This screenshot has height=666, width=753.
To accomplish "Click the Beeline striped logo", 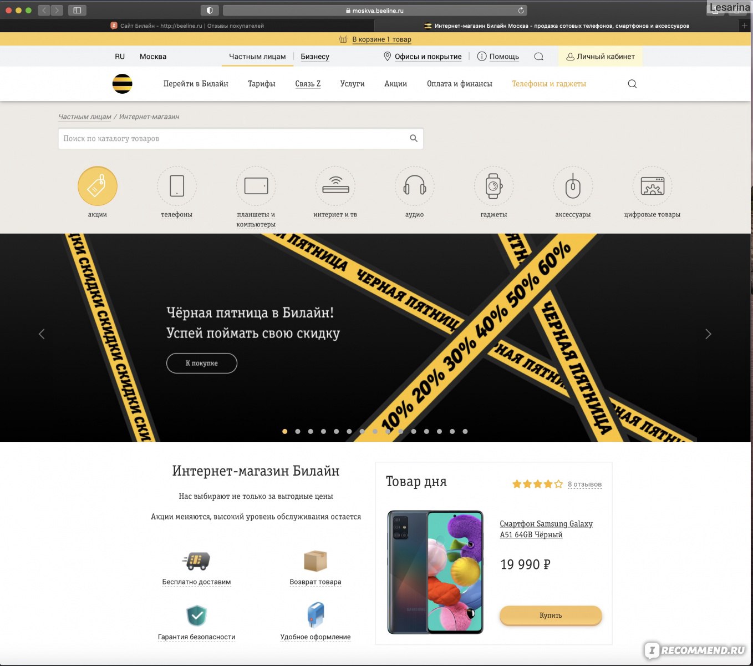I will tap(122, 84).
